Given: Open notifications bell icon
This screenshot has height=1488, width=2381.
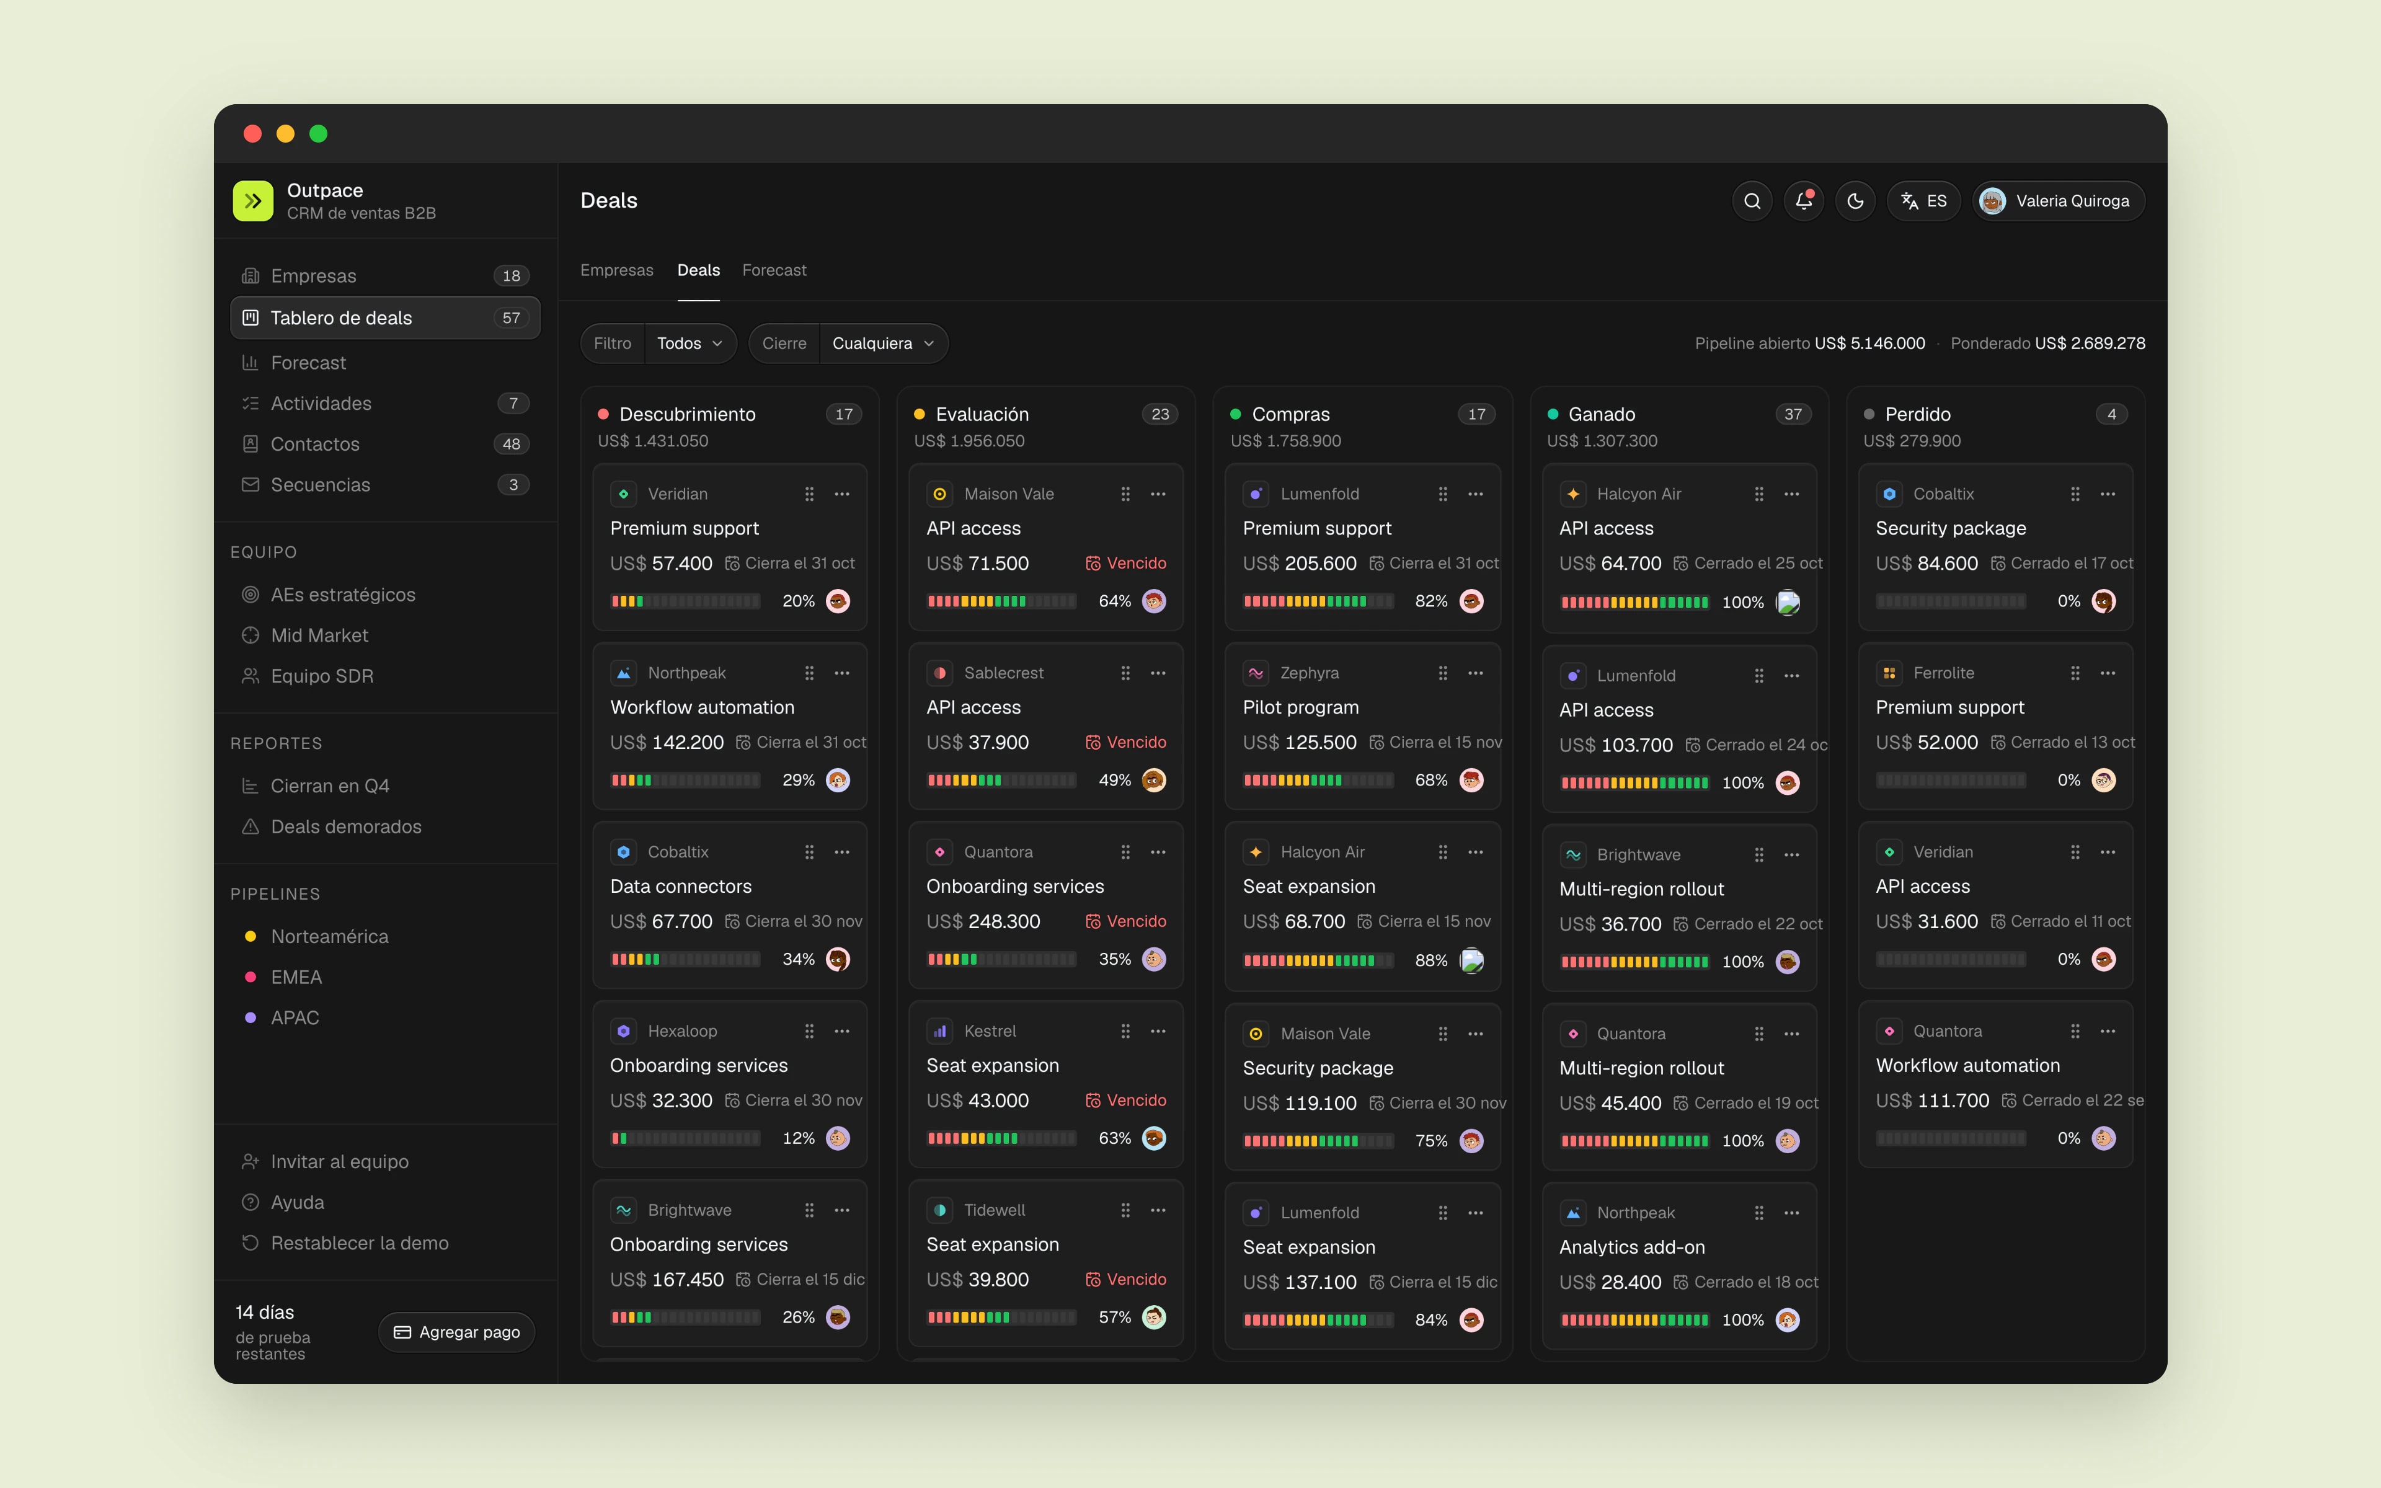Looking at the screenshot, I should [1804, 201].
